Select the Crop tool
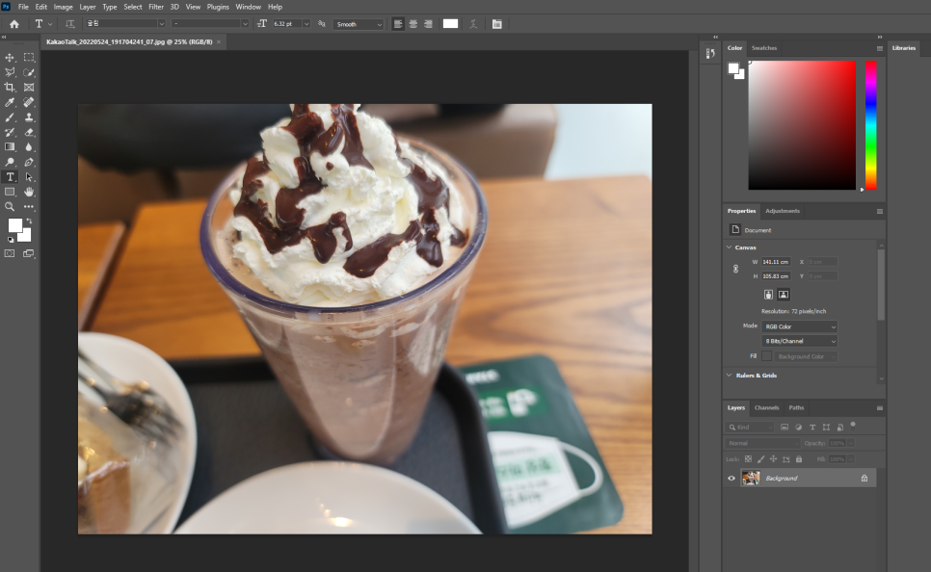The image size is (931, 572). (10, 88)
